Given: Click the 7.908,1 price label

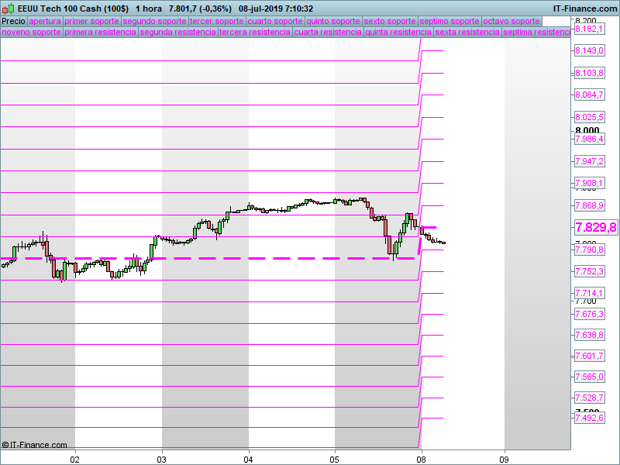Looking at the screenshot, I should point(589,183).
